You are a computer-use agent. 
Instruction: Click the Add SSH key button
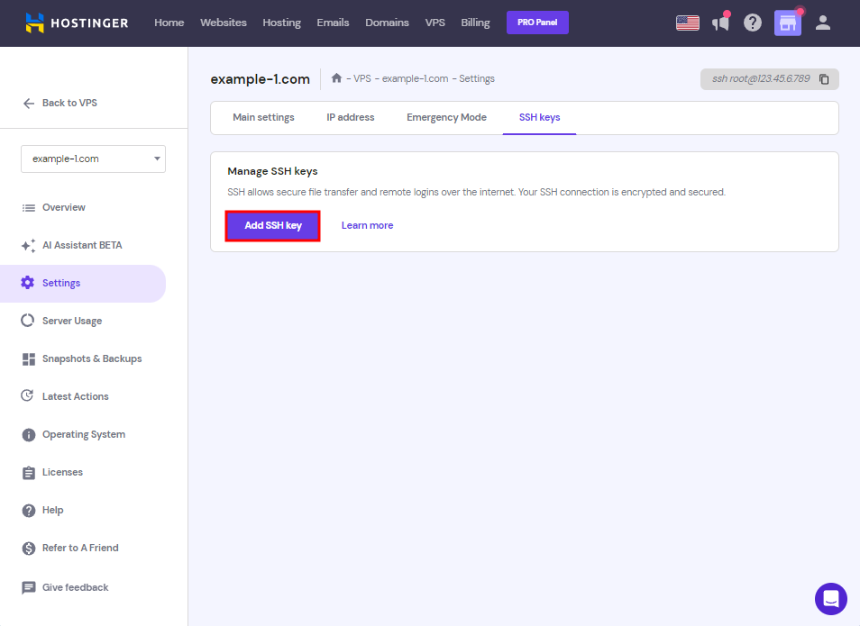pos(273,225)
